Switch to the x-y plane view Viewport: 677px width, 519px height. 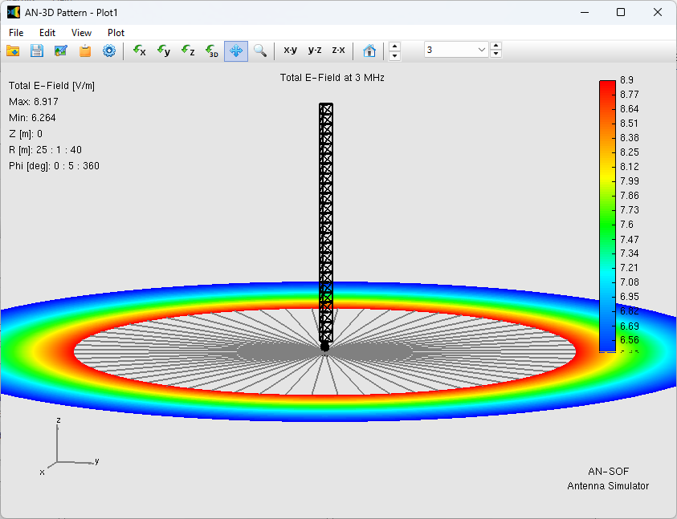click(290, 51)
